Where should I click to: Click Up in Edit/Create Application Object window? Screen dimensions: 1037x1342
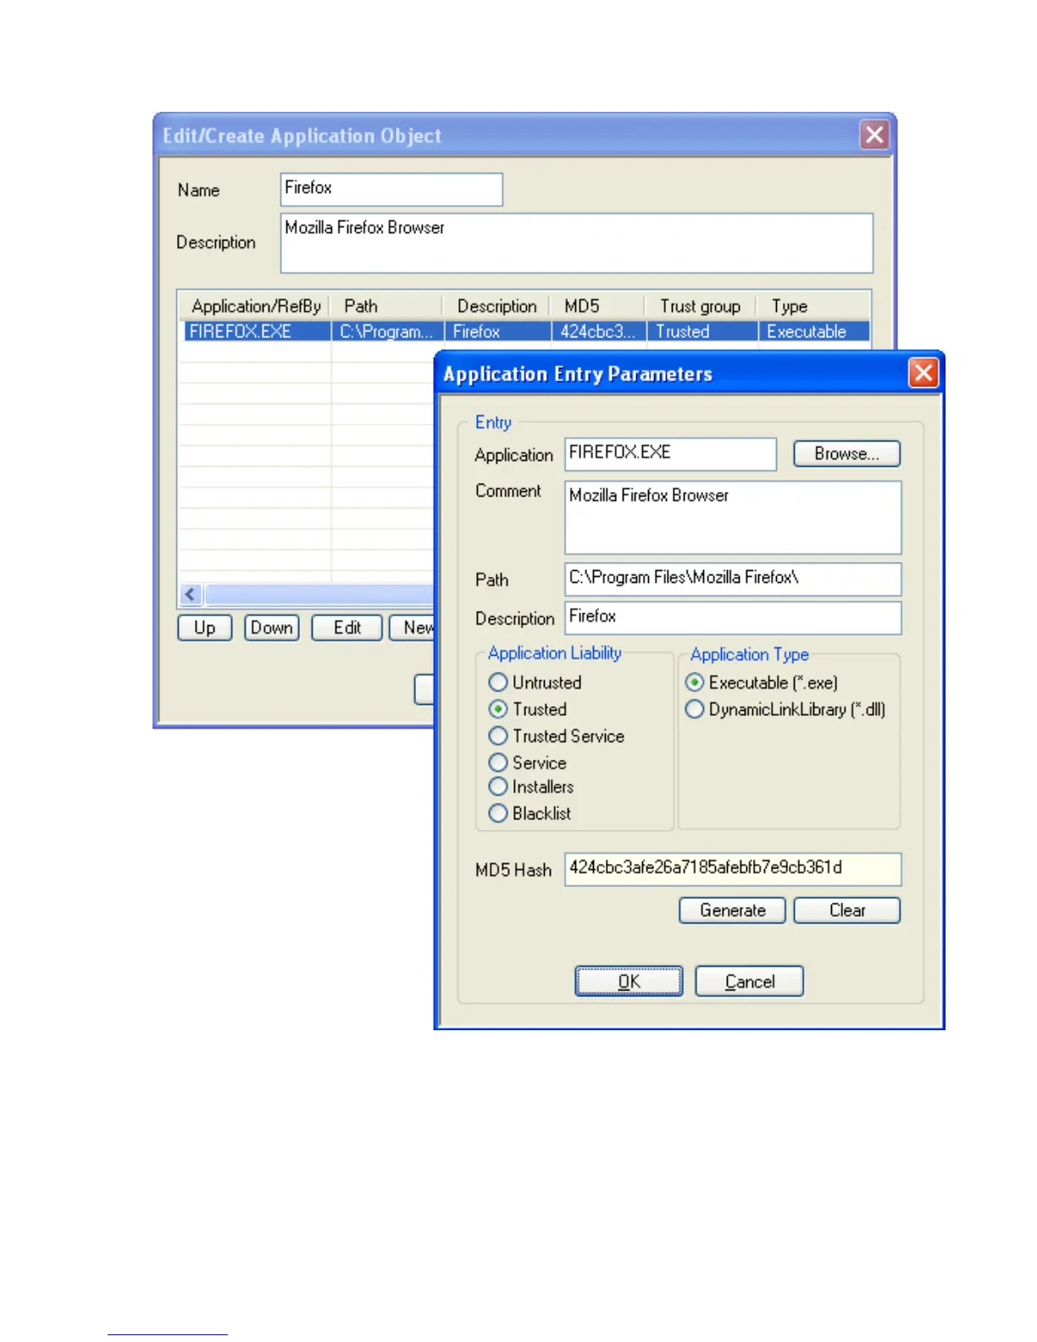[204, 628]
